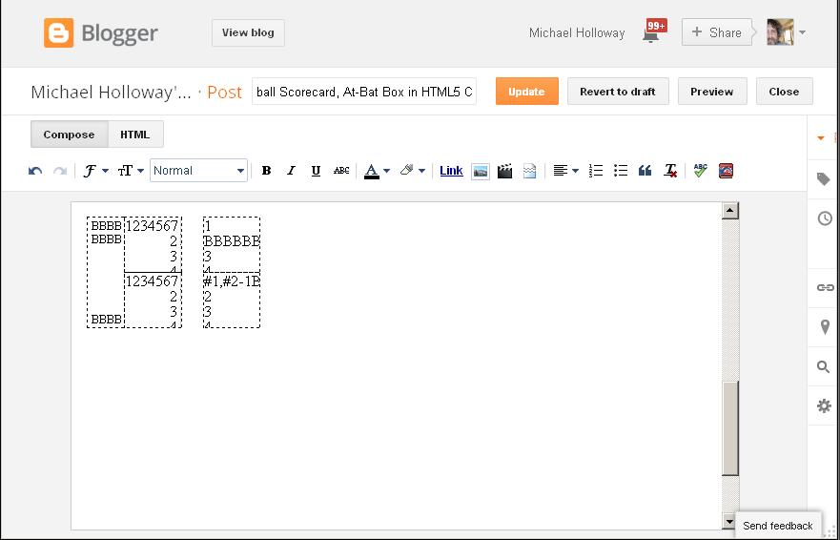
Task: Insert an image into the post
Action: [x=480, y=171]
